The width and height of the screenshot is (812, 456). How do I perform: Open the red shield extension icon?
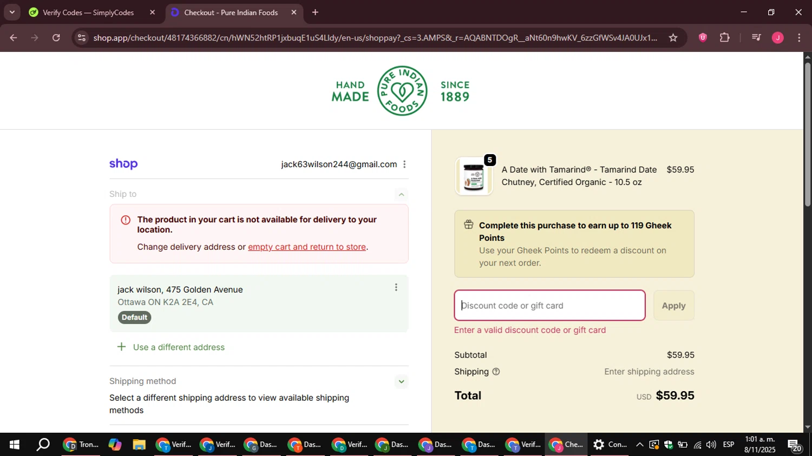(x=703, y=38)
